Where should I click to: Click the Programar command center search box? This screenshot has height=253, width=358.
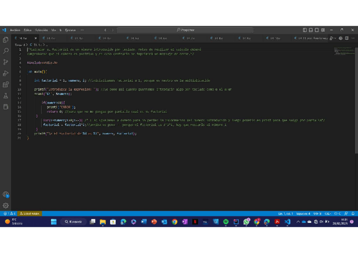tap(185, 30)
